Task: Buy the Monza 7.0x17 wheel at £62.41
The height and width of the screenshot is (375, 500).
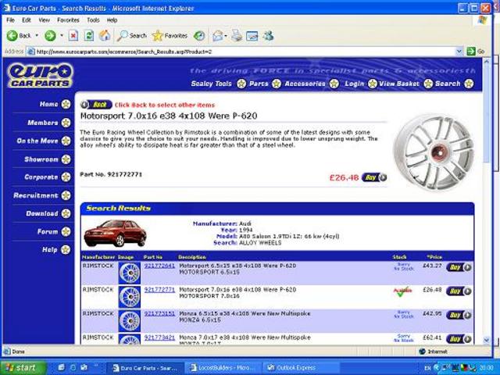Action: (459, 338)
